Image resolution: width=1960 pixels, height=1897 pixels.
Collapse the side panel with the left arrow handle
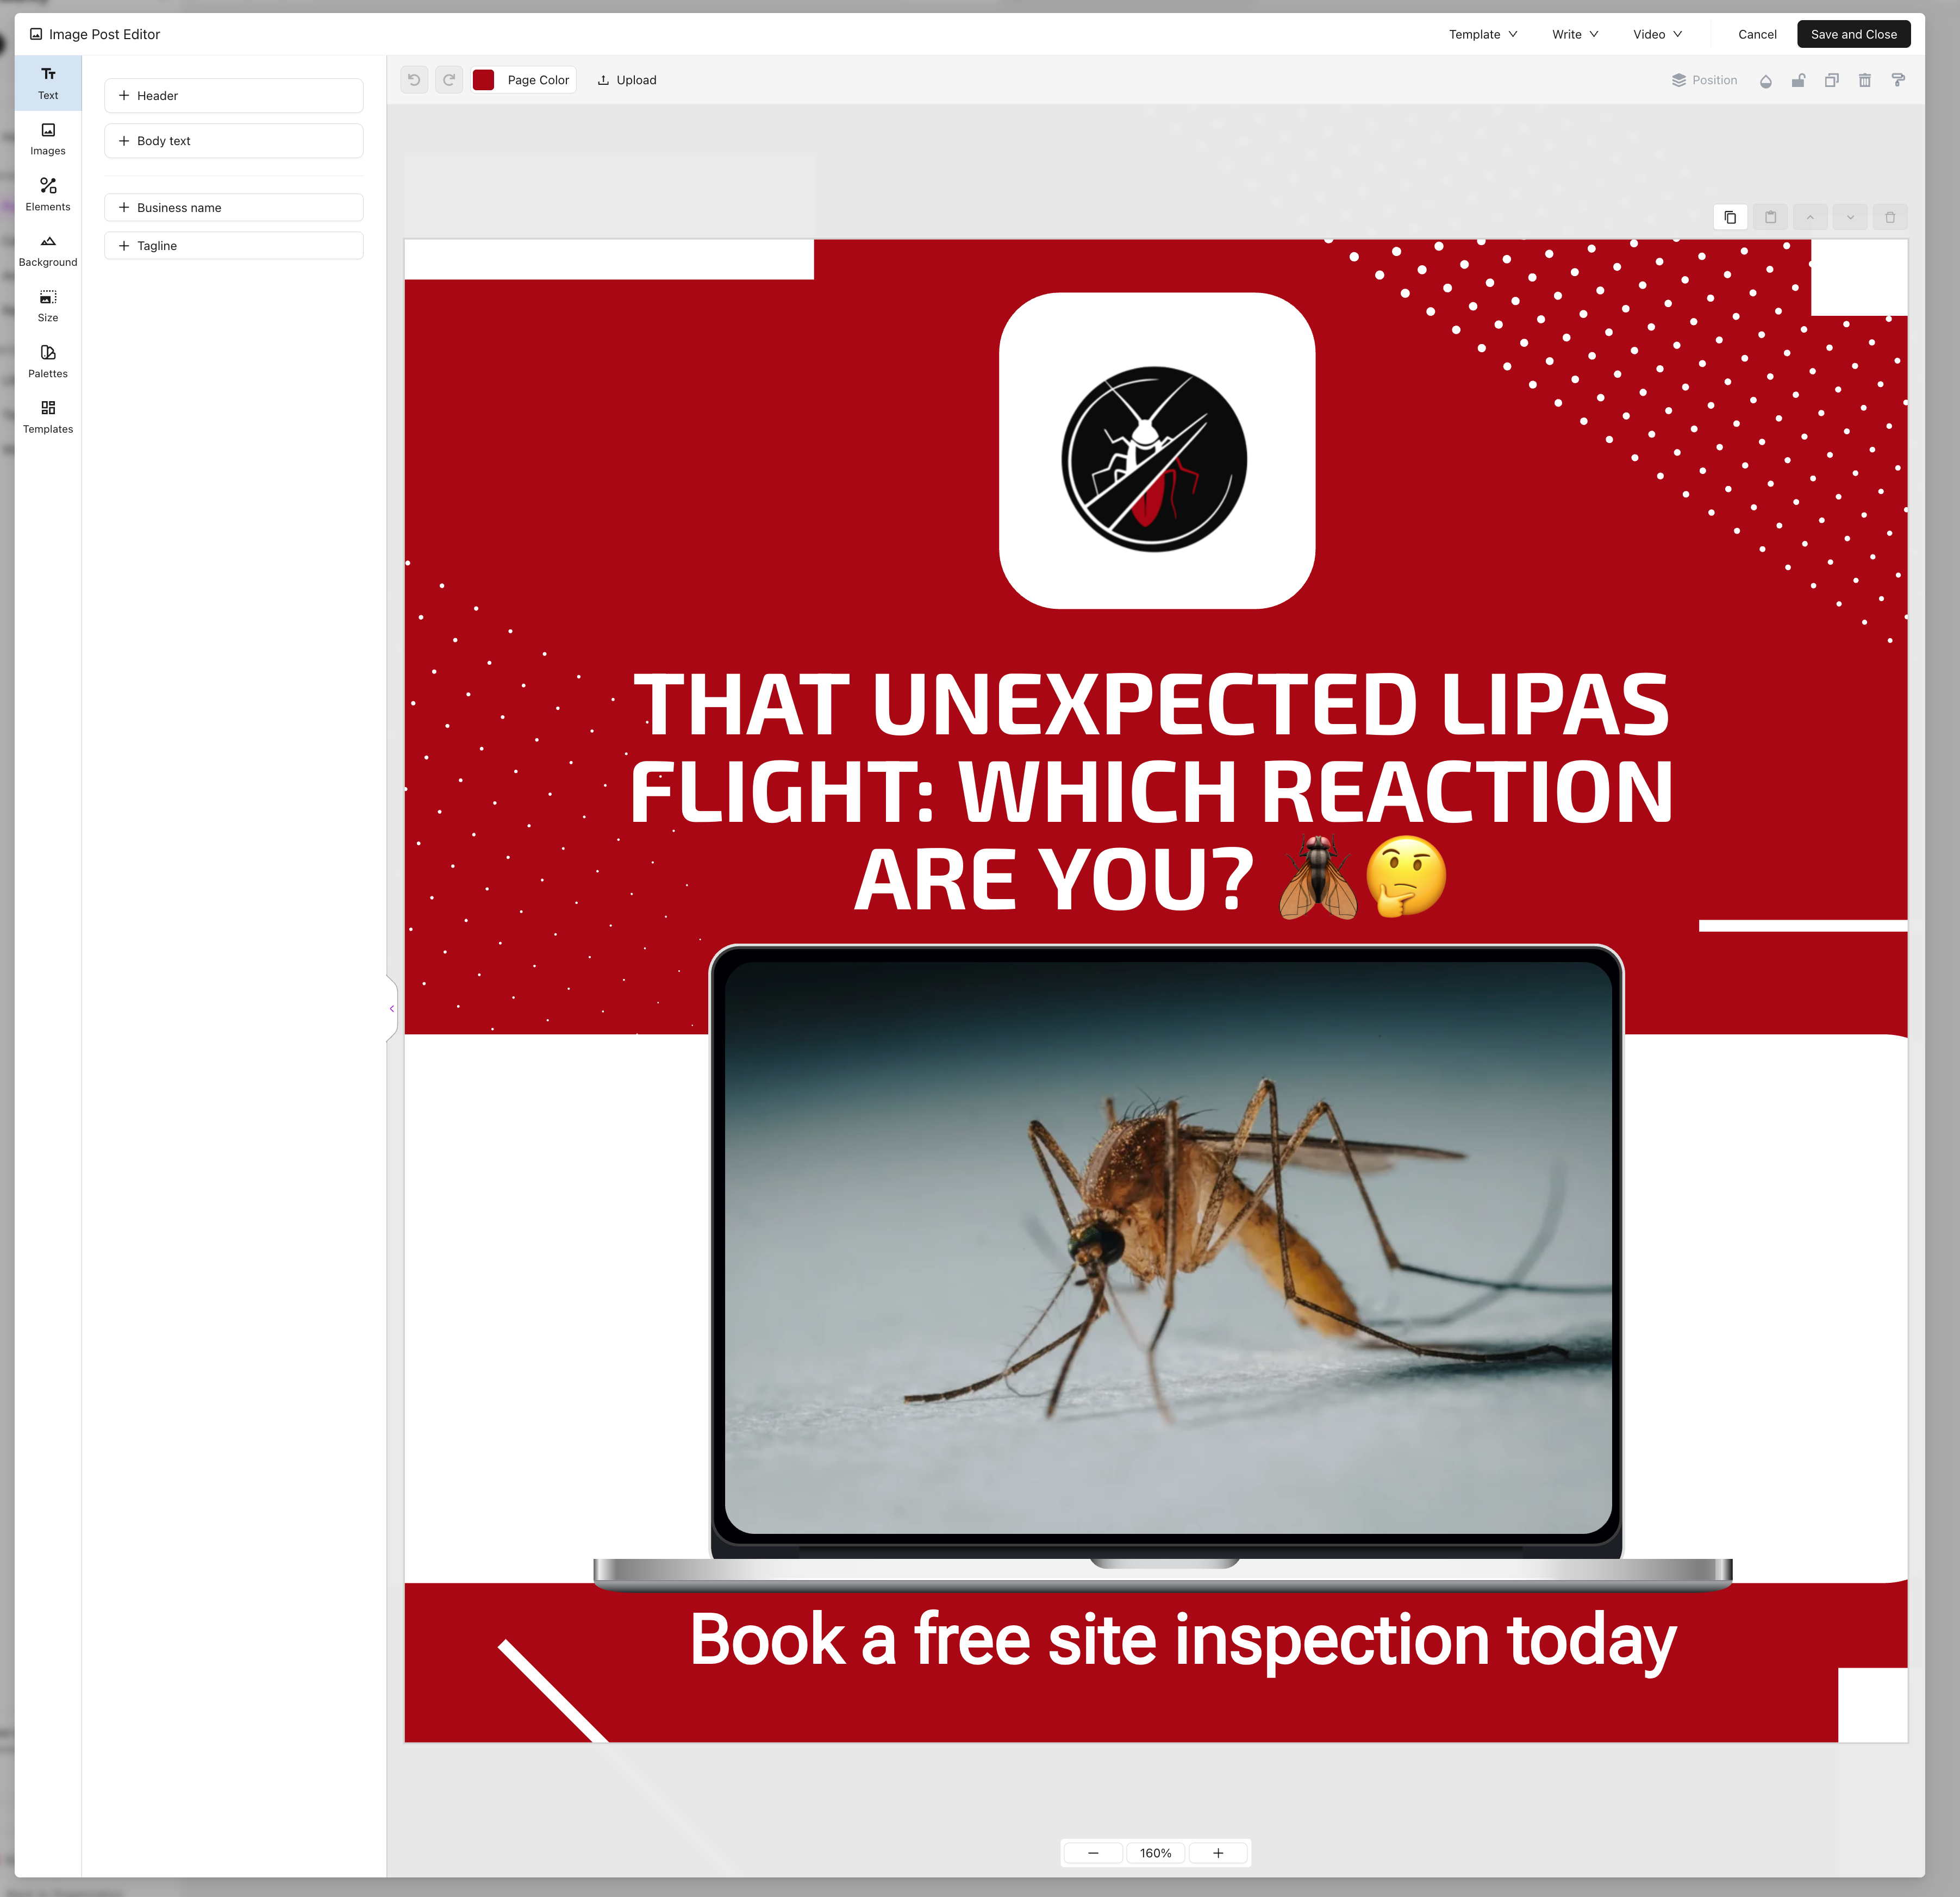click(391, 1009)
